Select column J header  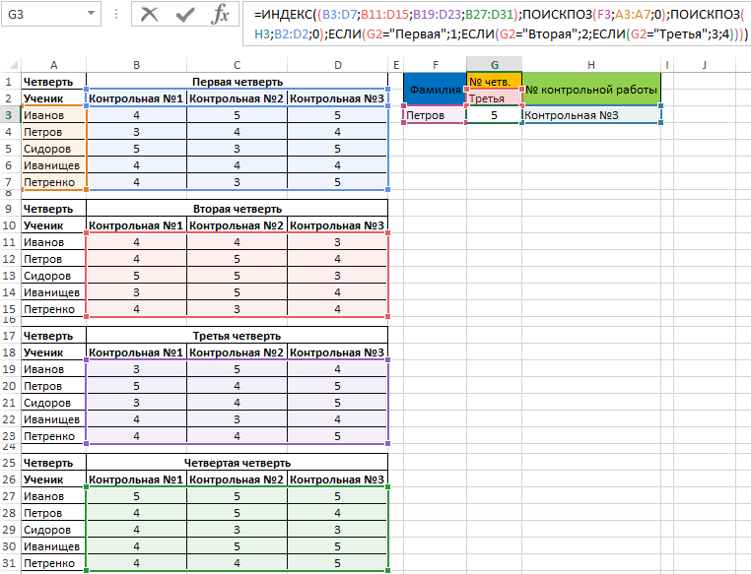click(706, 65)
